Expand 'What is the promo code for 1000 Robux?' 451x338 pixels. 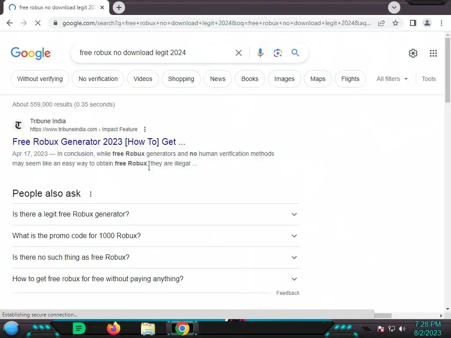click(155, 236)
